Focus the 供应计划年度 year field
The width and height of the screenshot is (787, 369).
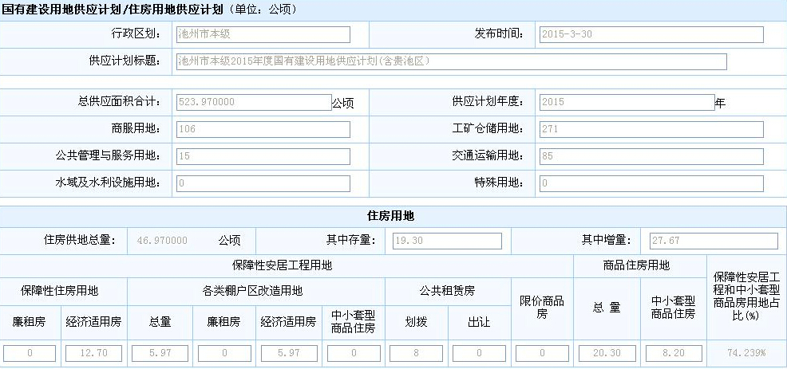pyautogui.click(x=627, y=102)
